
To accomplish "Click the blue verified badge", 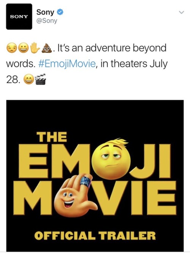I will (x=60, y=13).
